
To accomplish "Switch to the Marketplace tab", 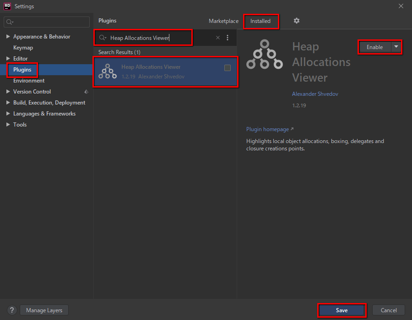I will click(x=223, y=21).
